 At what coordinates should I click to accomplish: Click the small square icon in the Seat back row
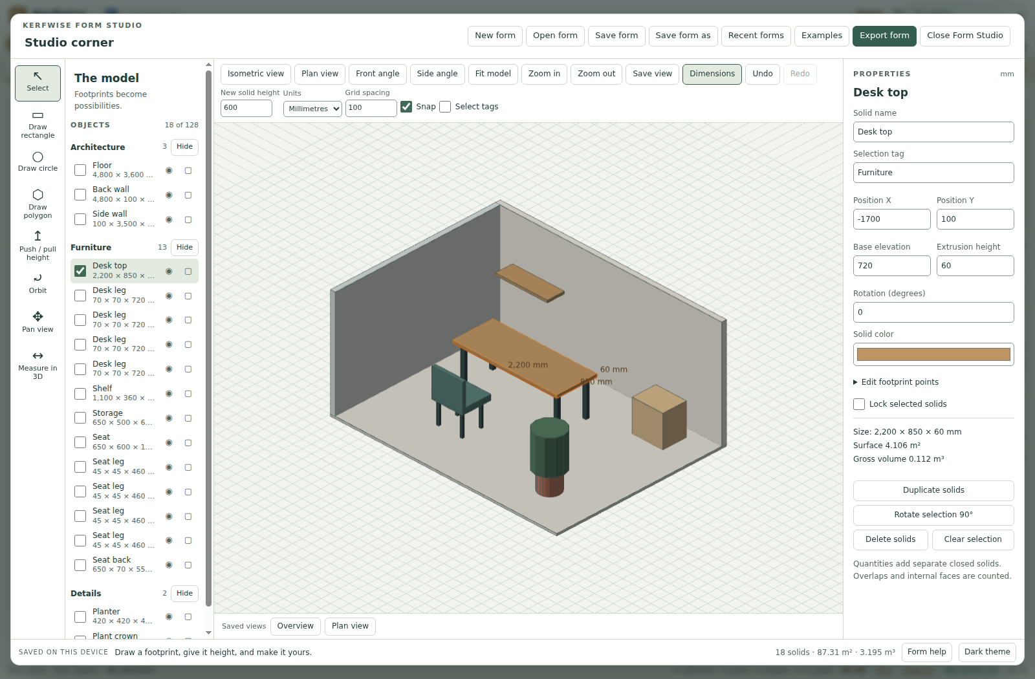[188, 565]
